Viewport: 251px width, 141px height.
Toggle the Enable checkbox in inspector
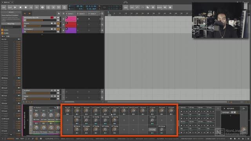2,33
